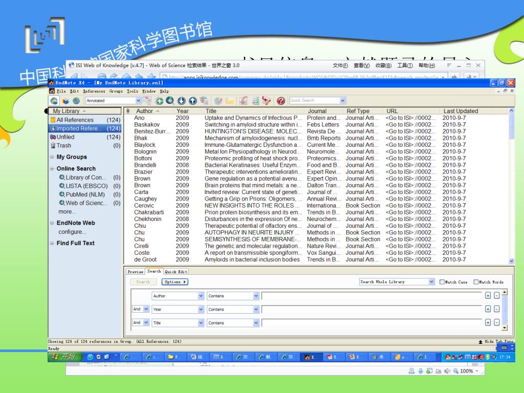Click the Return to Word Processor icon

[x=266, y=101]
